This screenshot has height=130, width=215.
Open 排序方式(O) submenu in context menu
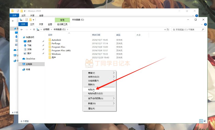pos(99,77)
